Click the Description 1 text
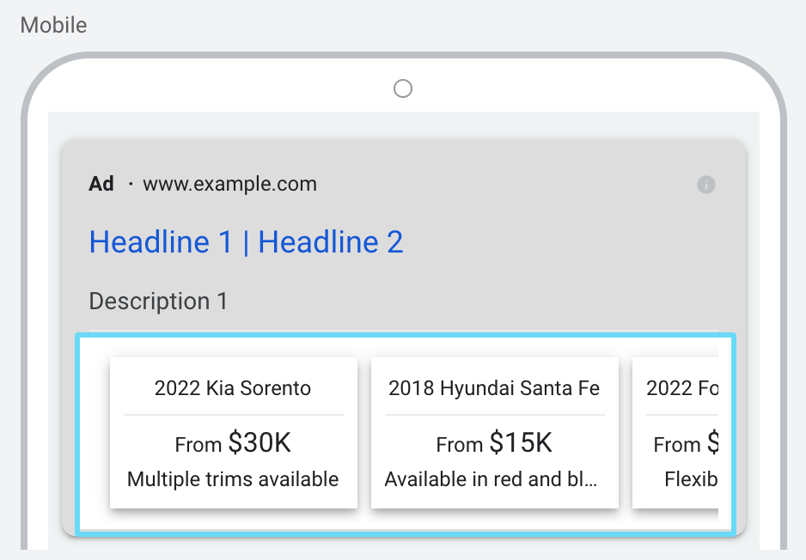 (158, 301)
